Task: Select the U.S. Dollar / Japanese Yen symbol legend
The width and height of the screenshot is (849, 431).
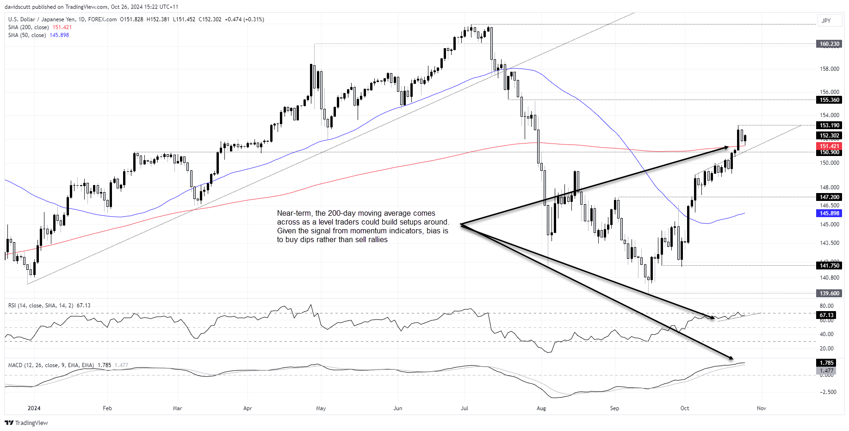Action: pyautogui.click(x=62, y=19)
